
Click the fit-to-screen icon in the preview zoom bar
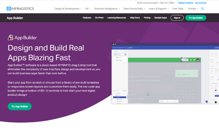tap(160, 101)
